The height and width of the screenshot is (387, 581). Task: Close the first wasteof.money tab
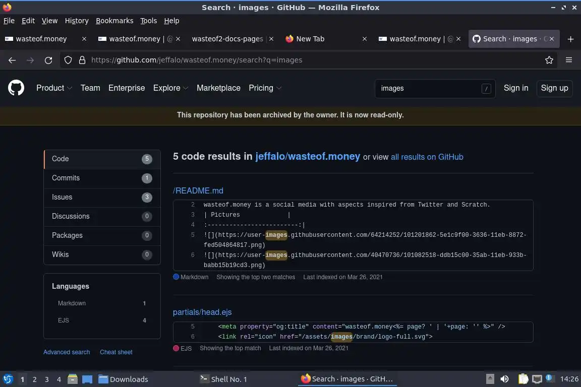(84, 39)
